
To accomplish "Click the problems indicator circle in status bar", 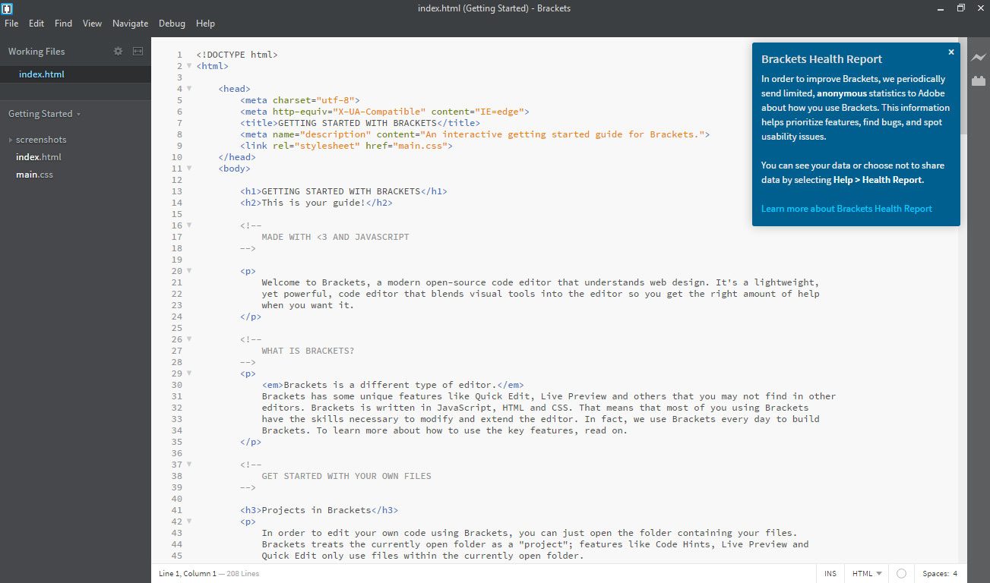I will [x=901, y=573].
